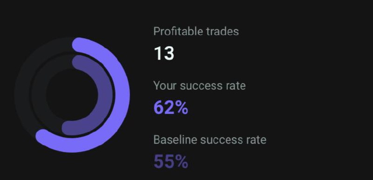The height and width of the screenshot is (180, 373).
Task: Select the 'Baseline success rate' label
Action: (x=210, y=139)
